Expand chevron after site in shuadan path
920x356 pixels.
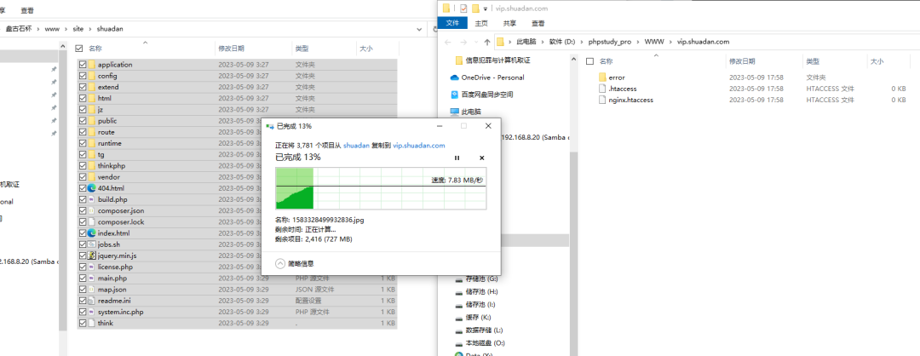(x=90, y=28)
